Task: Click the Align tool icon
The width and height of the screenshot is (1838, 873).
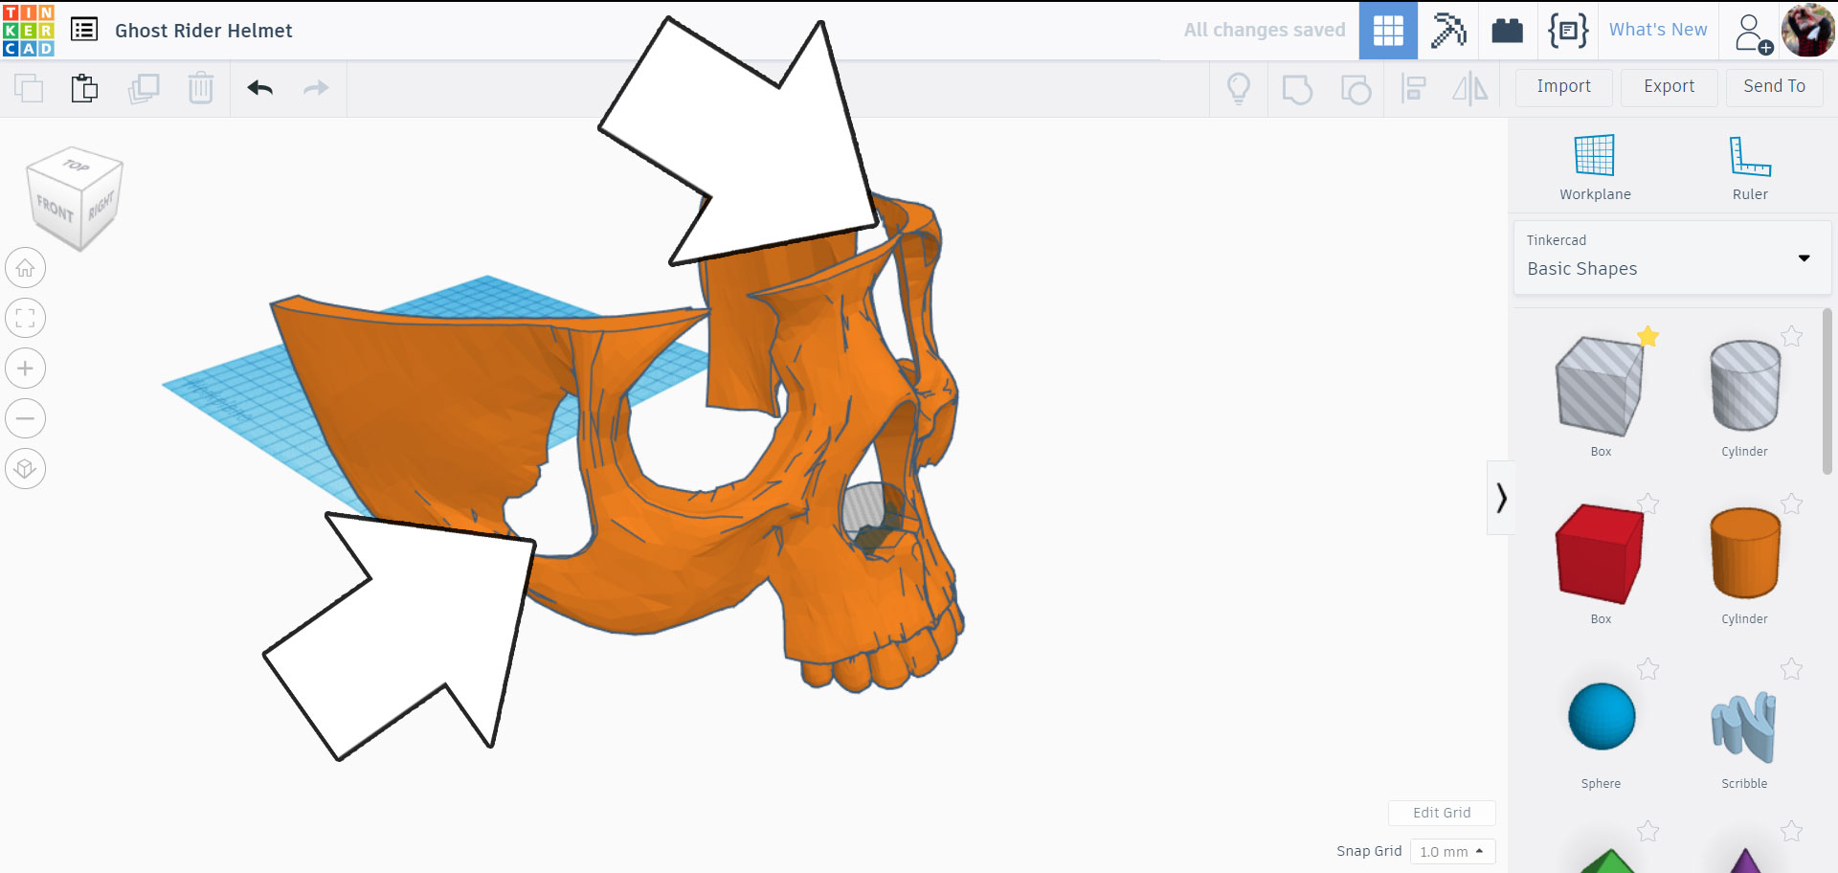Action: [1413, 89]
